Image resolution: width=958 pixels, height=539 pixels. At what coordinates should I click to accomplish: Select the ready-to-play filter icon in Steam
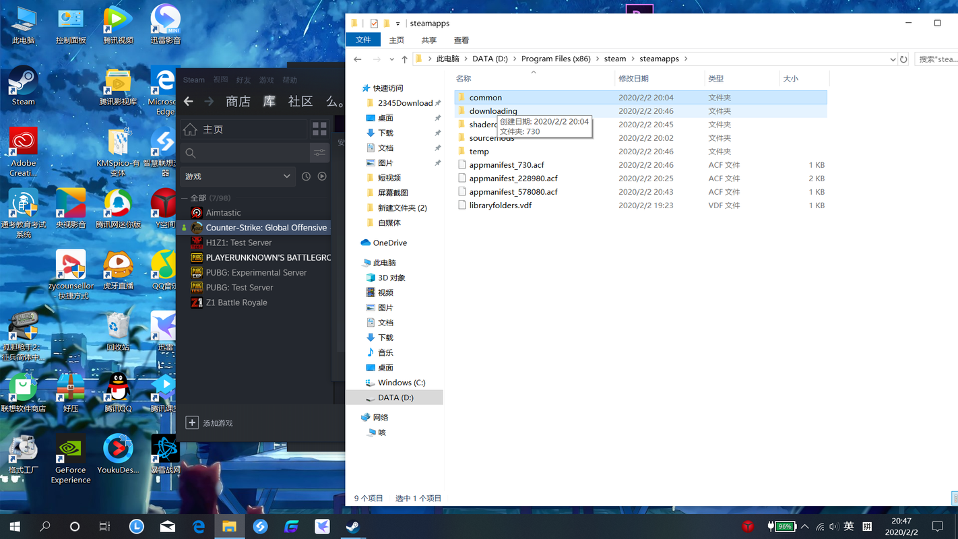[x=322, y=177]
